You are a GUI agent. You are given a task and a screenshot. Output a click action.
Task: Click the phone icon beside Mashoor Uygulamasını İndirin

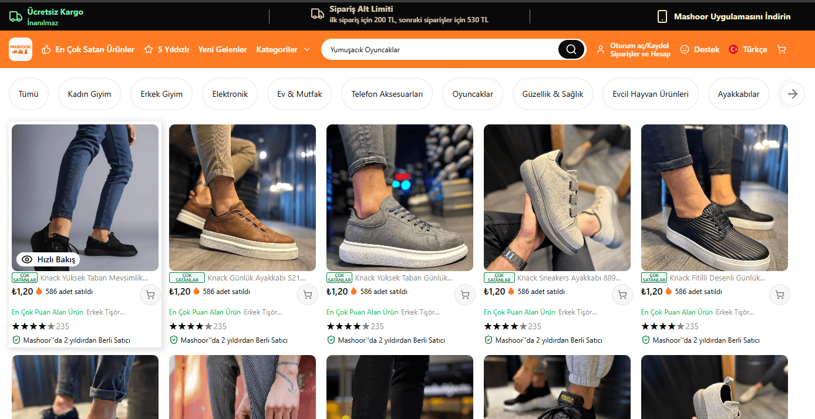coord(662,16)
